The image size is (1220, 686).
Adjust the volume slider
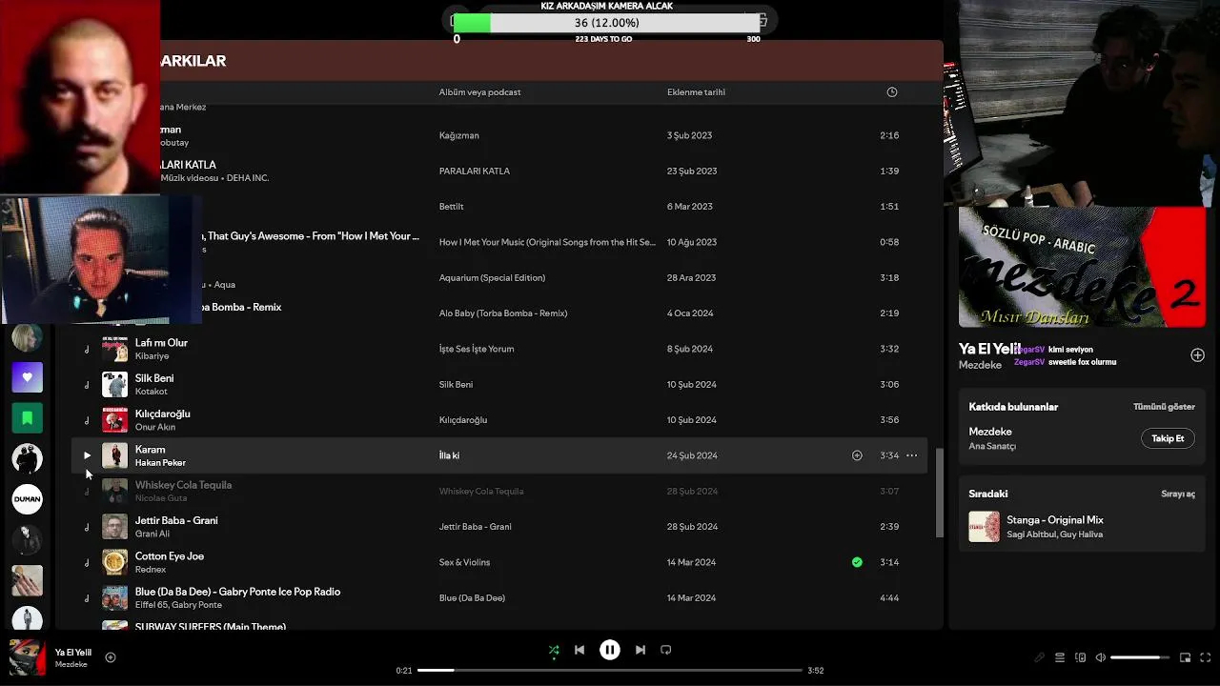(1140, 657)
